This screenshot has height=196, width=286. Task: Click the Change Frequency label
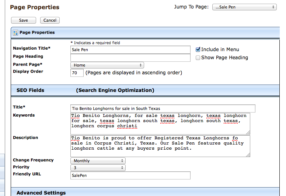[33, 160]
